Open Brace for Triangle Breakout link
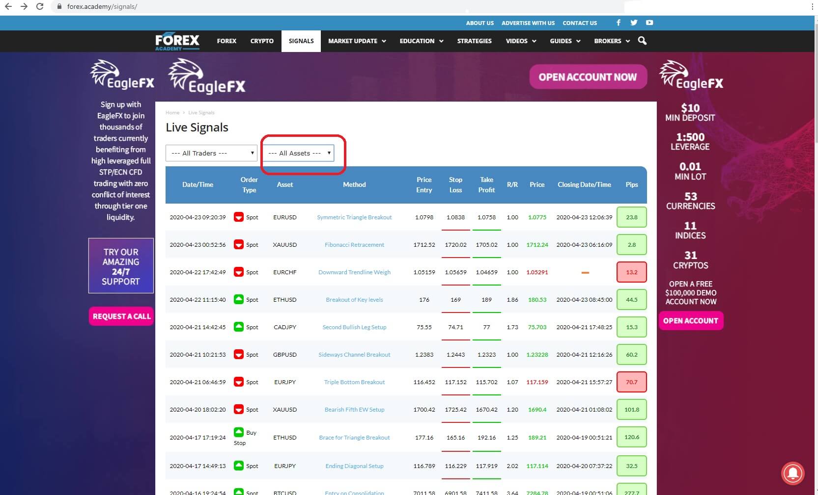818x495 pixels. pos(354,438)
